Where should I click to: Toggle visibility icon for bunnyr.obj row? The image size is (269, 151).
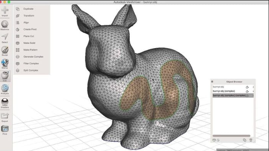247,87
